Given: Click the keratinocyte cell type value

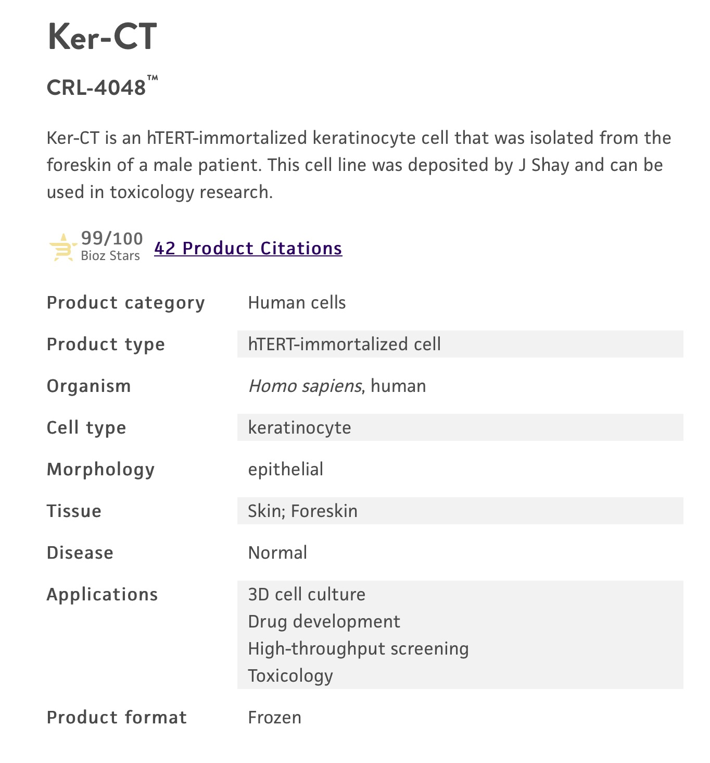Looking at the screenshot, I should point(299,427).
